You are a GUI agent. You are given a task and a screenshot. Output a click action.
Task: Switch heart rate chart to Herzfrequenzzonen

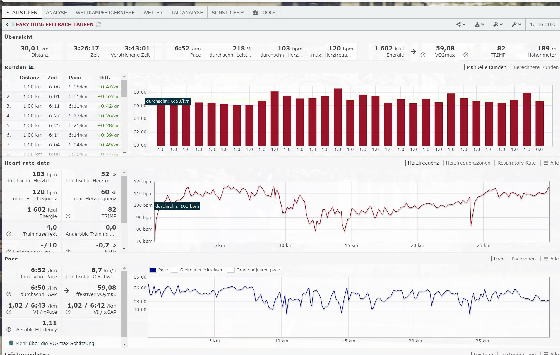(x=468, y=163)
